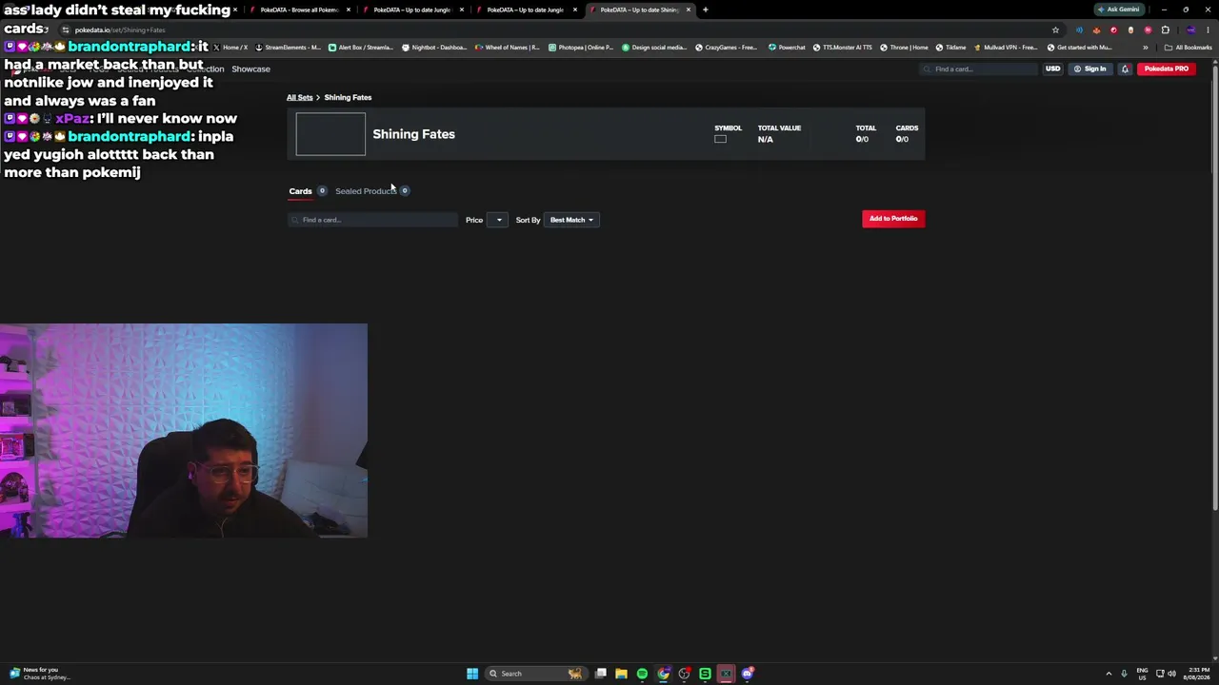Open the All Bookmarks folder

[1188, 48]
